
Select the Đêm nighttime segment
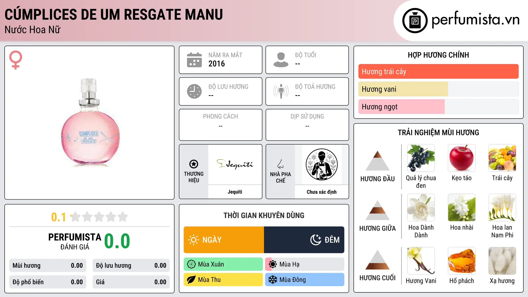(x=304, y=240)
